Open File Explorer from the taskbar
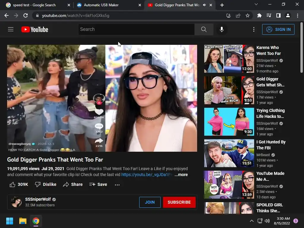Screen dimensions: 304x228 pos(23,221)
